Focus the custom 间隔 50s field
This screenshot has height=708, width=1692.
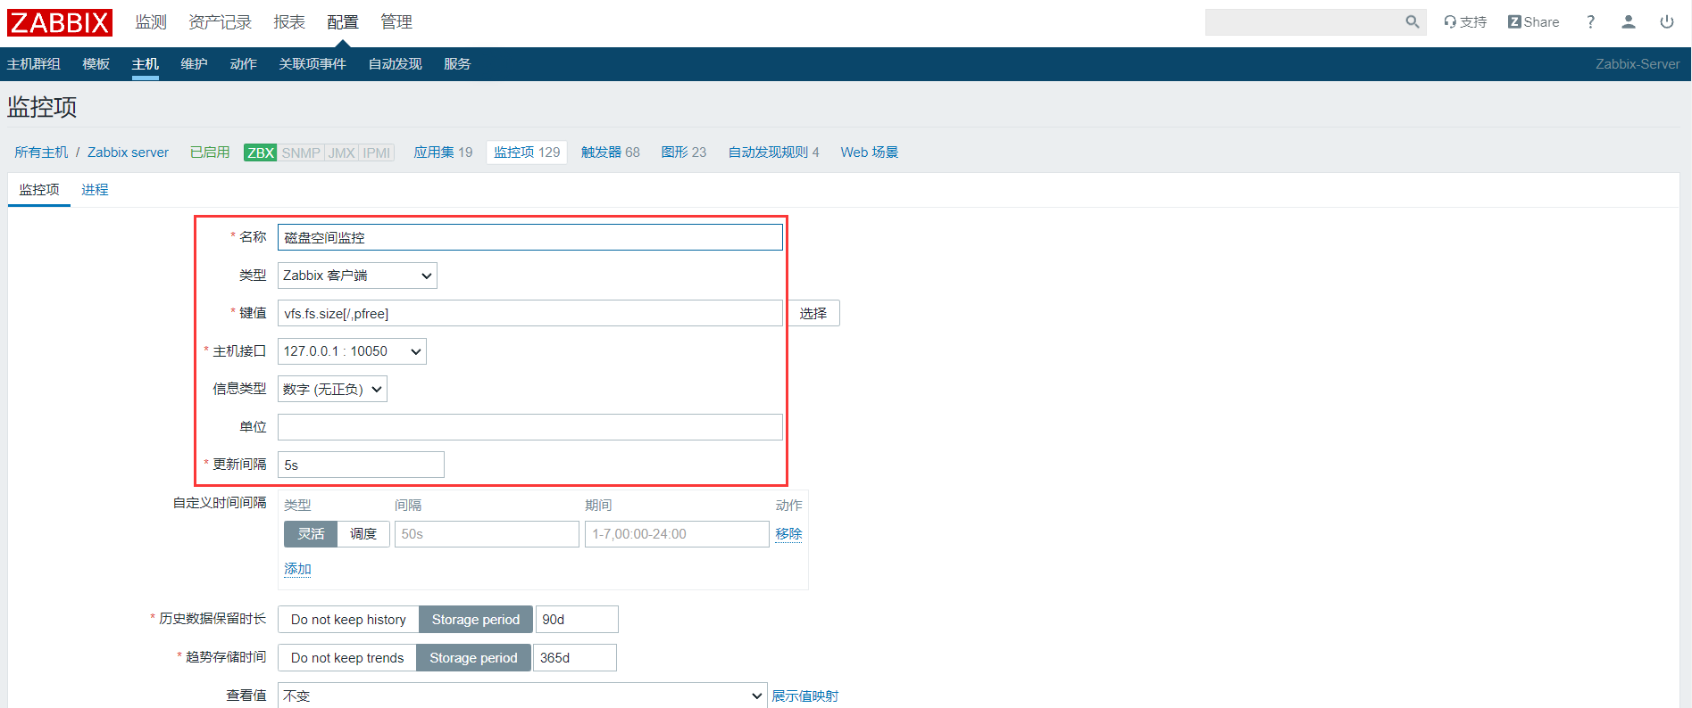click(487, 534)
